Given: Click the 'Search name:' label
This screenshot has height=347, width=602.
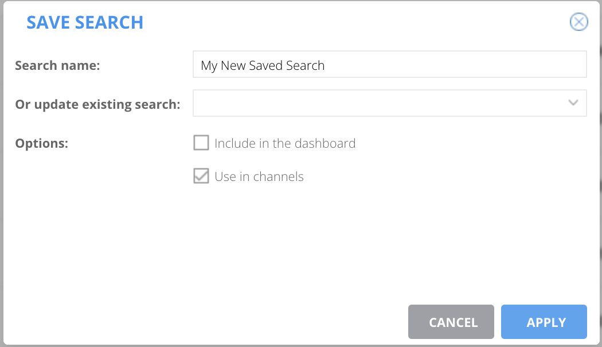Looking at the screenshot, I should [x=57, y=66].
